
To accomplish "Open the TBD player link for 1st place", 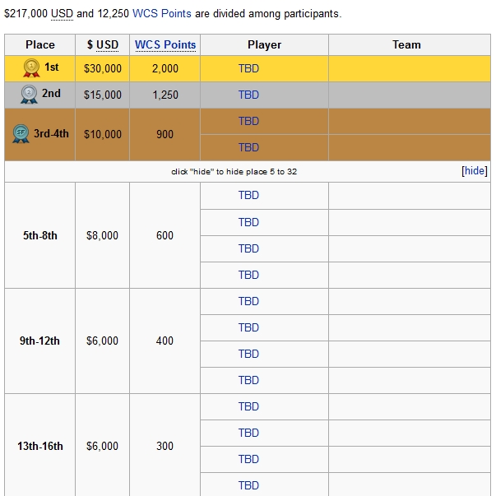I will (x=248, y=68).
